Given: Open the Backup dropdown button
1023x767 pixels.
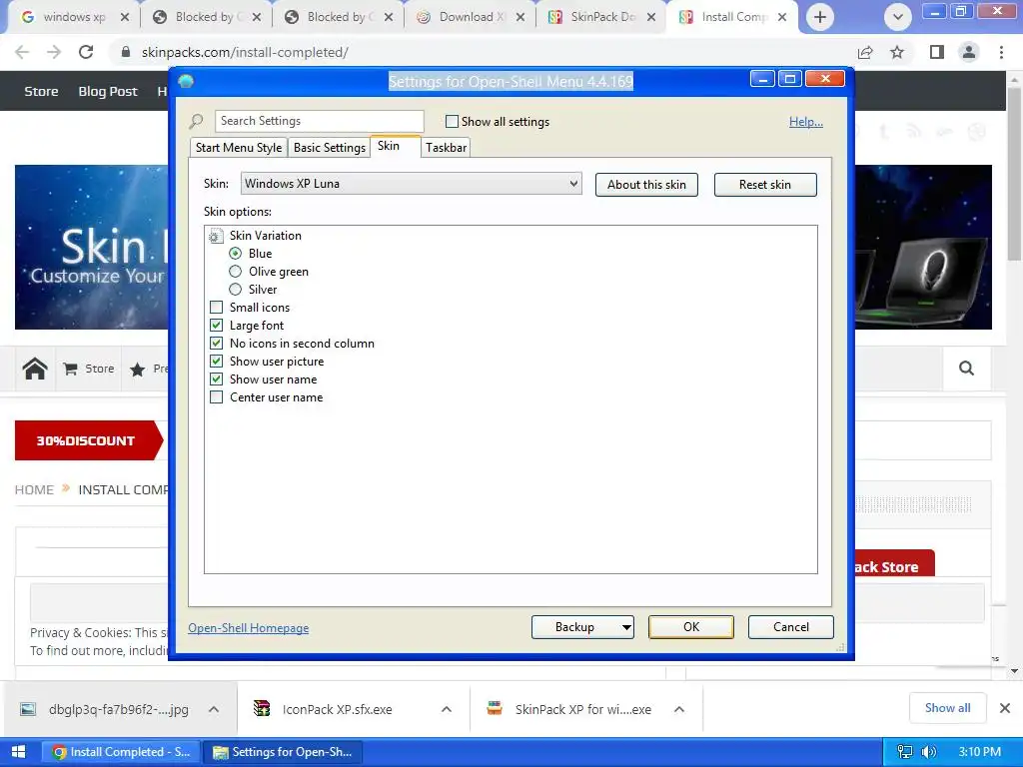Looking at the screenshot, I should coord(582,627).
